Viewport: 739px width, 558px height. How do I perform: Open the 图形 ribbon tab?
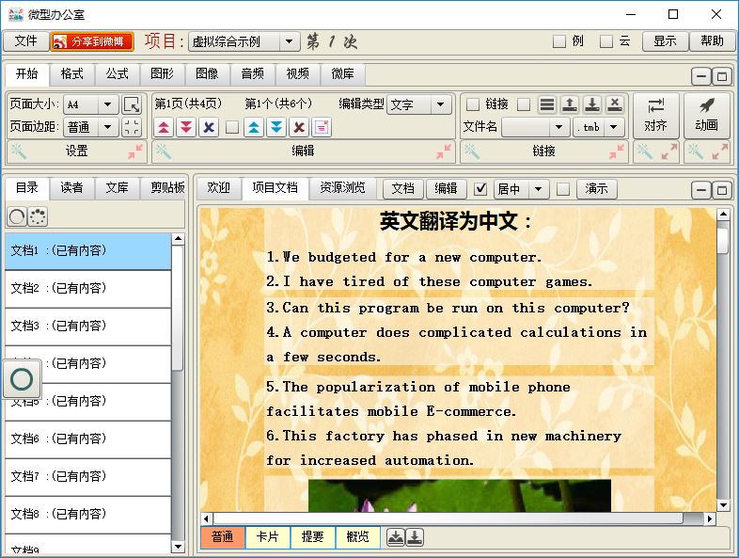point(162,73)
